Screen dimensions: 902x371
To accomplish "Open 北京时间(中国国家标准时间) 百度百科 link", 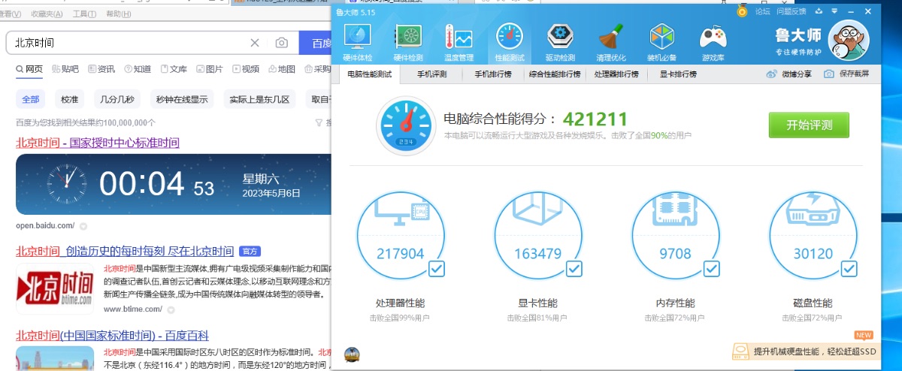I will pos(112,336).
